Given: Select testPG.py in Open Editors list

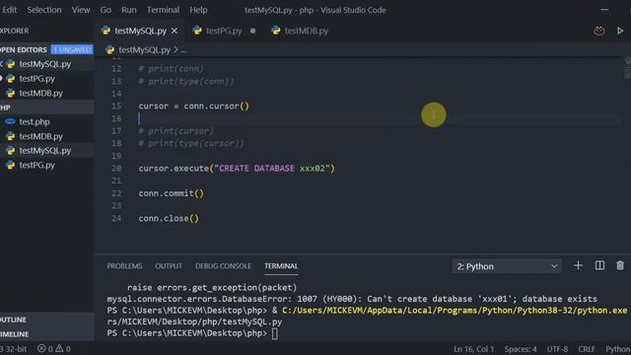Looking at the screenshot, I should coord(37,79).
